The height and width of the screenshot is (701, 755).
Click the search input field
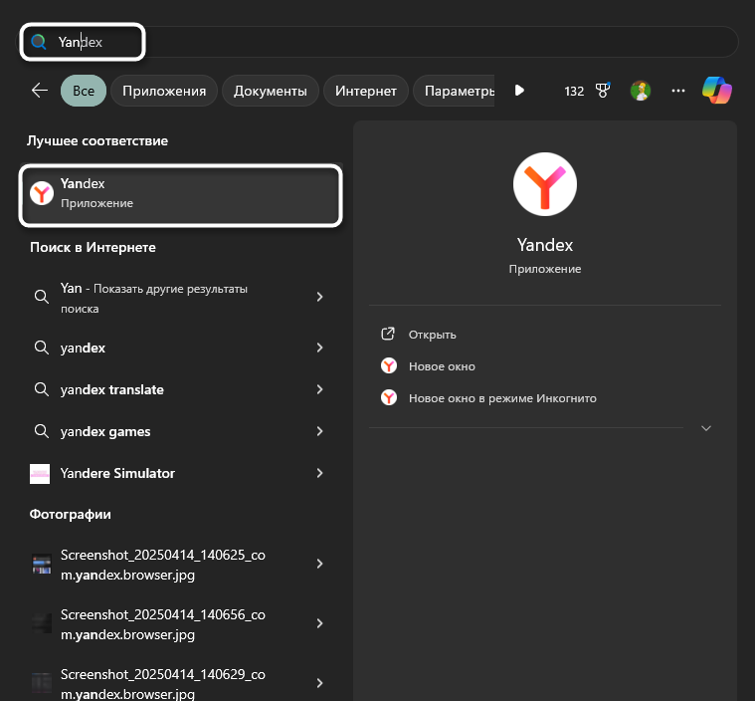coord(398,42)
